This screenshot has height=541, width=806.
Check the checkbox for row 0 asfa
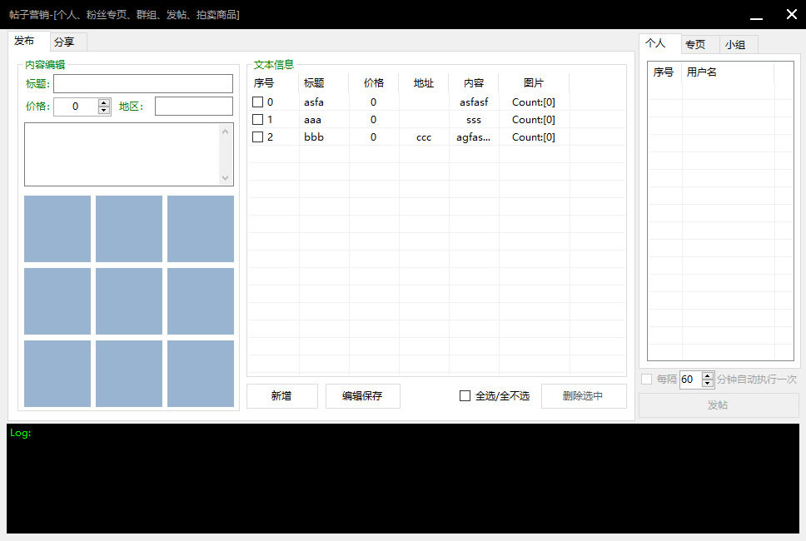click(258, 102)
